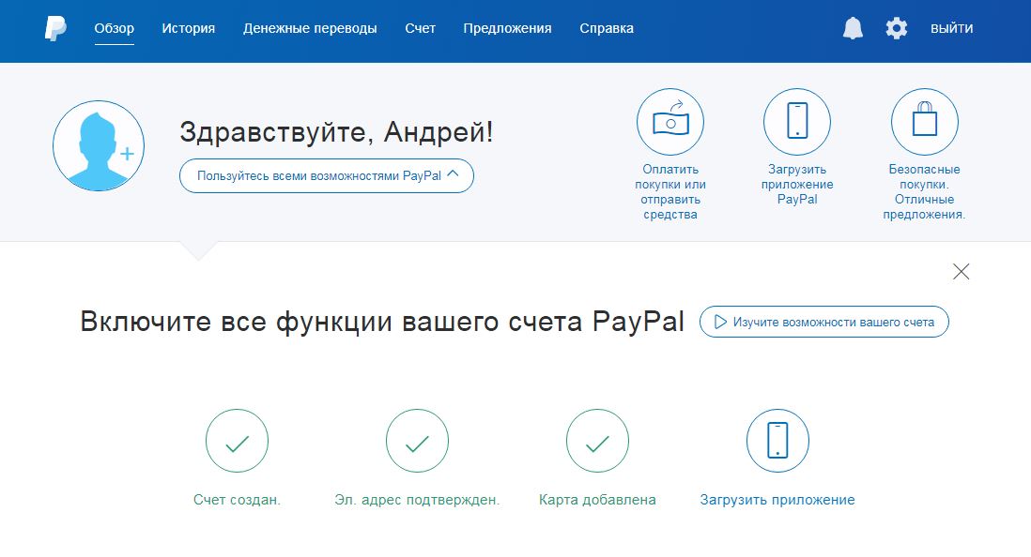The width and height of the screenshot is (1031, 557).
Task: Click the checkmark circle for Счет создан
Action: click(237, 441)
